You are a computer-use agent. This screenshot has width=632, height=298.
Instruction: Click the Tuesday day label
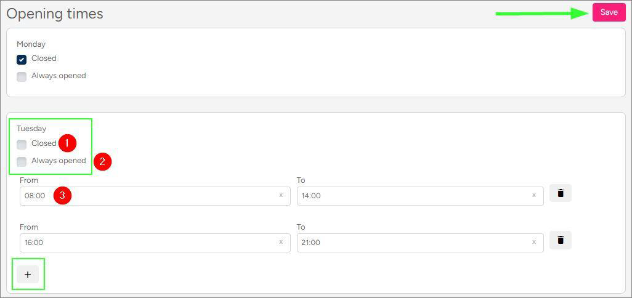click(31, 129)
